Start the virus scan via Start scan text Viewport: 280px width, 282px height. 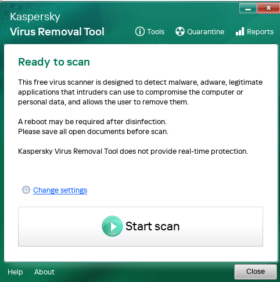click(x=152, y=226)
